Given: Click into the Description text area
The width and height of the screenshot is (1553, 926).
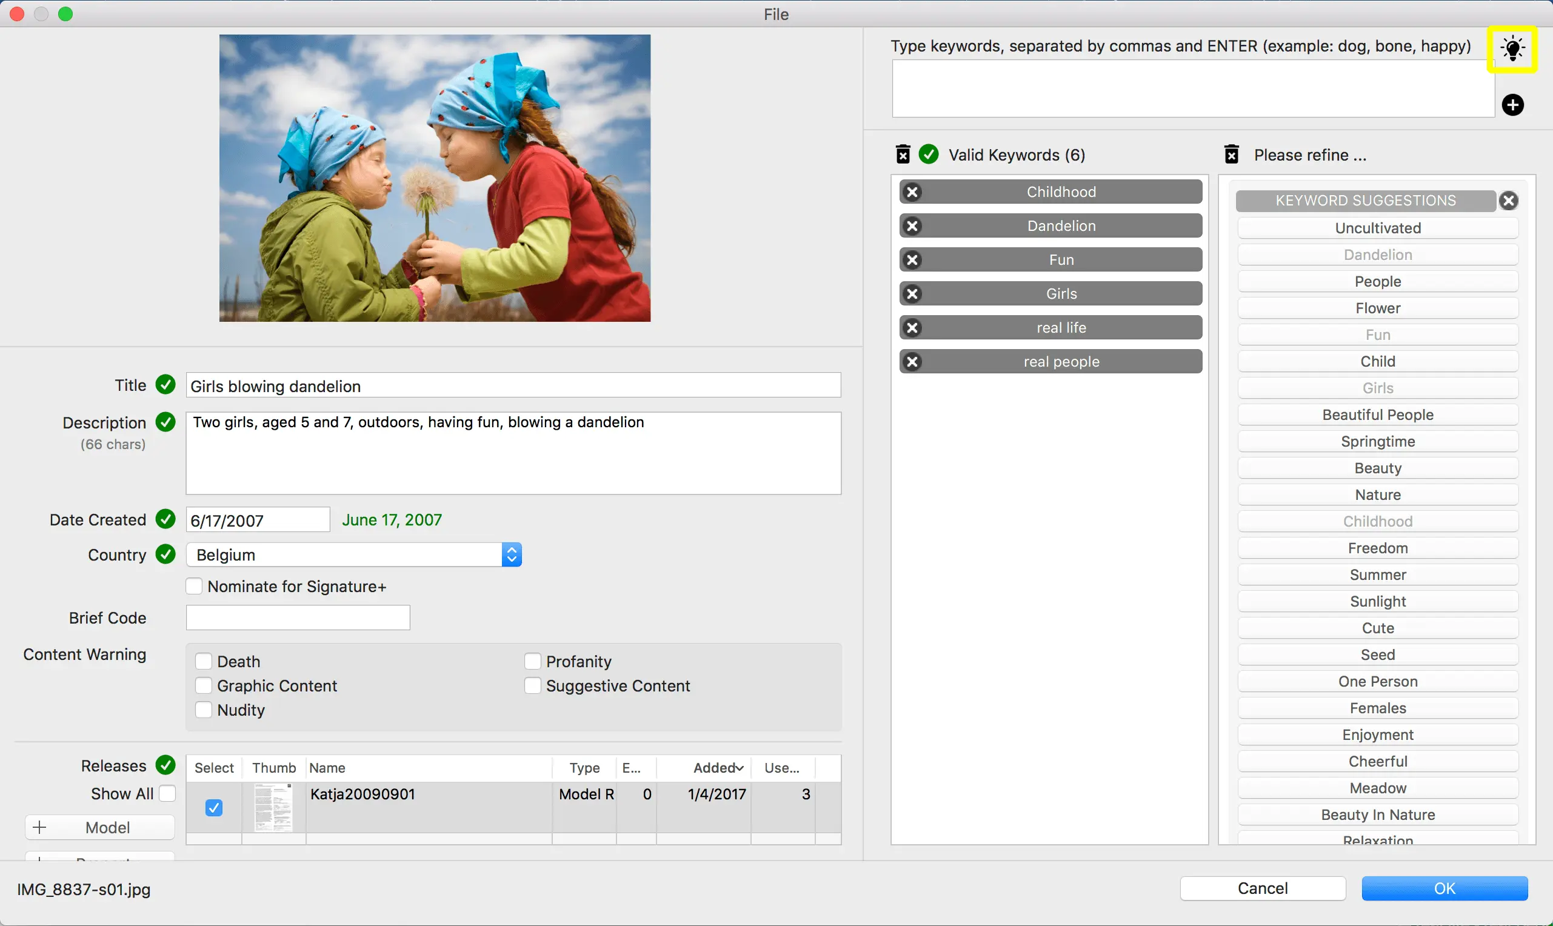Looking at the screenshot, I should coord(513,453).
